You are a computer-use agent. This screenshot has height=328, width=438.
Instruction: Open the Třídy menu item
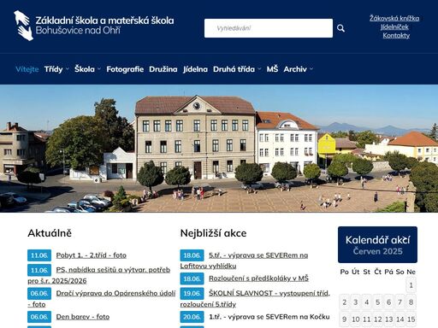53,69
